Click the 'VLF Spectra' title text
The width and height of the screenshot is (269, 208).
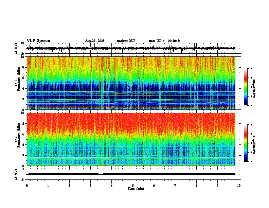coord(38,41)
